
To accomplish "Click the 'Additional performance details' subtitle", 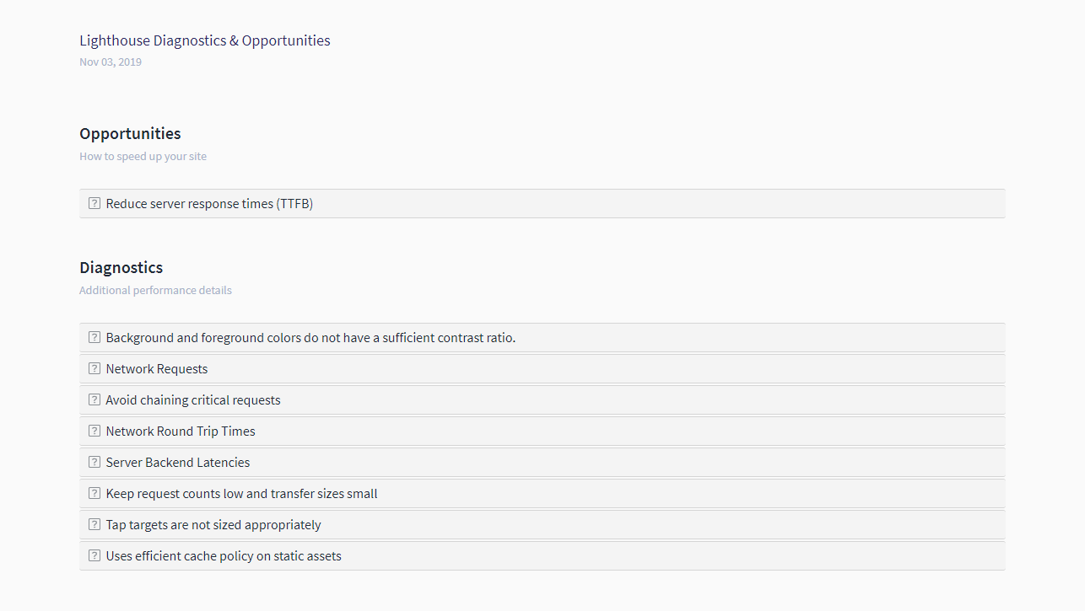I will pyautogui.click(x=155, y=290).
